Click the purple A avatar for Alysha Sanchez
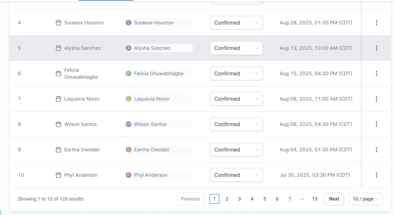Image resolution: width=394 pixels, height=215 pixels. 129,48
